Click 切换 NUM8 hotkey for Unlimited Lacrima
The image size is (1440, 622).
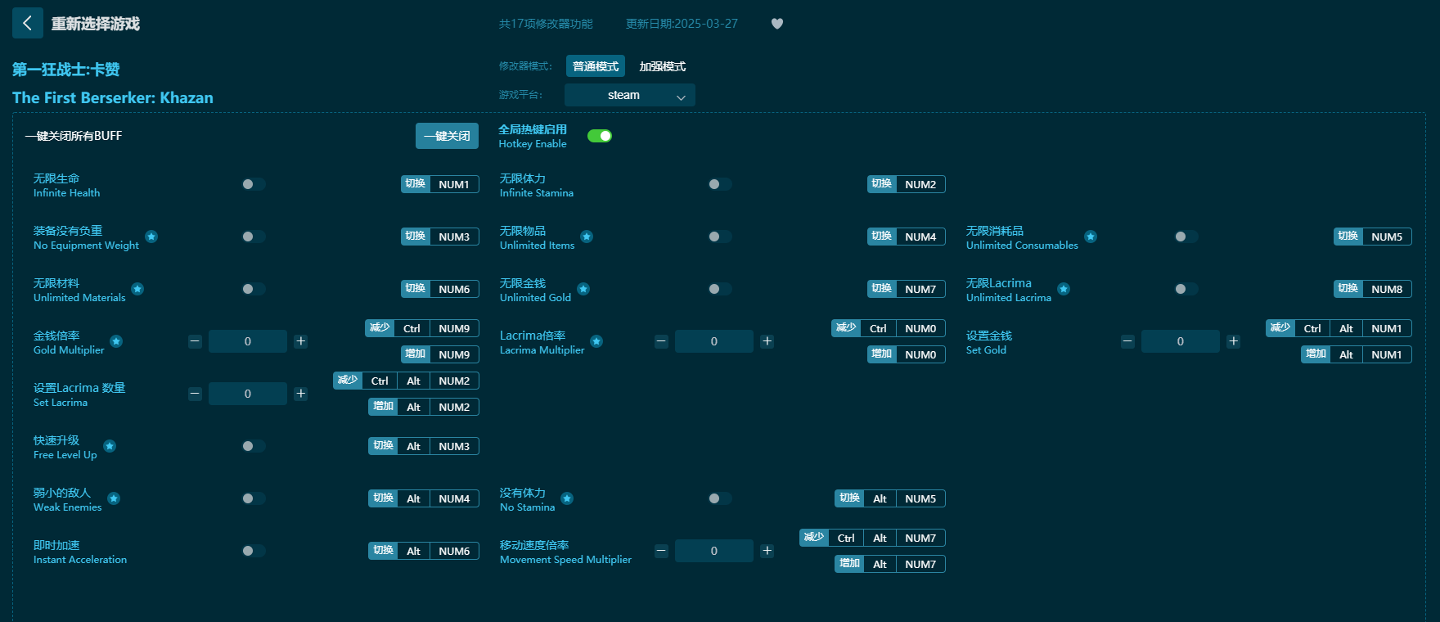click(1373, 289)
